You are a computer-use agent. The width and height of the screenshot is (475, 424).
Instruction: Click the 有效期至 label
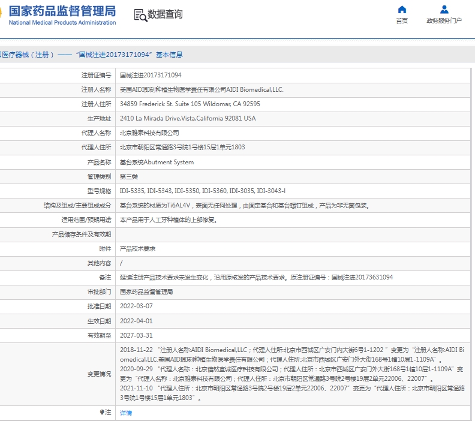point(99,336)
